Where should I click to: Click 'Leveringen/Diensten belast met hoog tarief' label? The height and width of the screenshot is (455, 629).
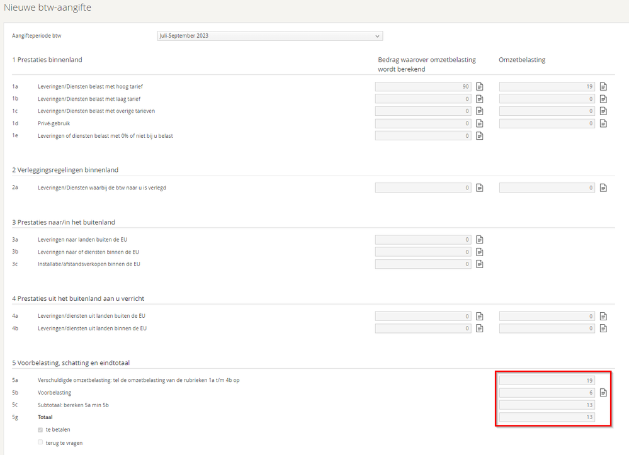(90, 87)
